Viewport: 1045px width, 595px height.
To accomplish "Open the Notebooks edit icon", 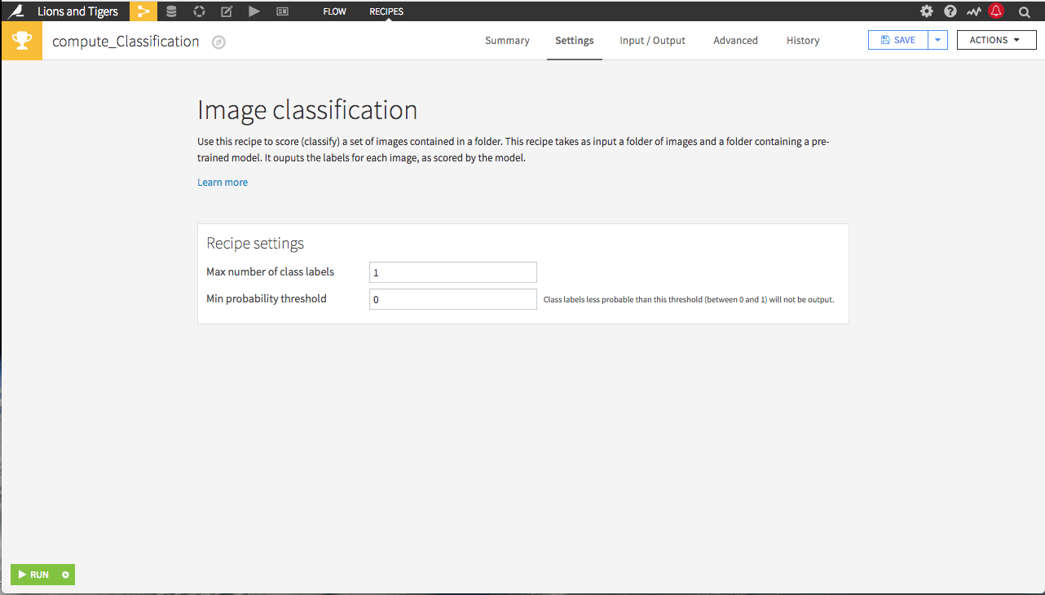I will 227,11.
